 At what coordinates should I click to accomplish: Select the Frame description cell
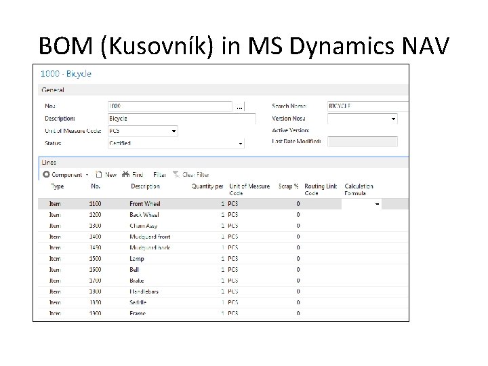pos(137,313)
